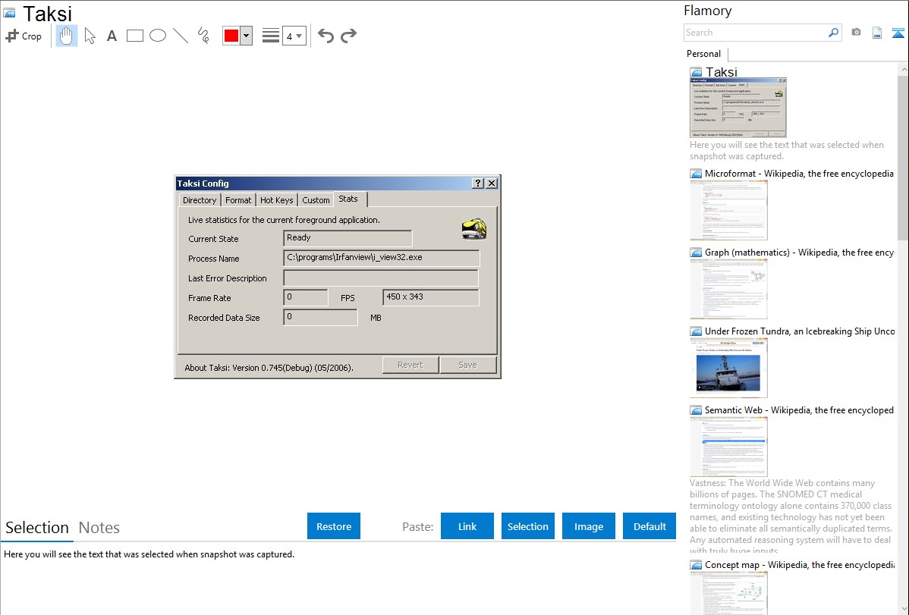Viewport: 909px width, 615px height.
Task: Click the Paste Default button
Action: (650, 526)
